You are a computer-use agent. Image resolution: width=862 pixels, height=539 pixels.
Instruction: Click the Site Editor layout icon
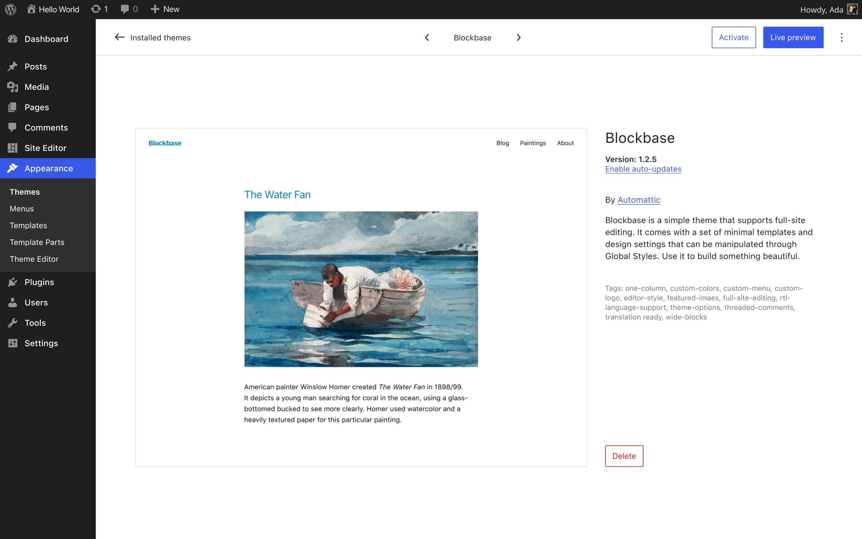coord(13,148)
